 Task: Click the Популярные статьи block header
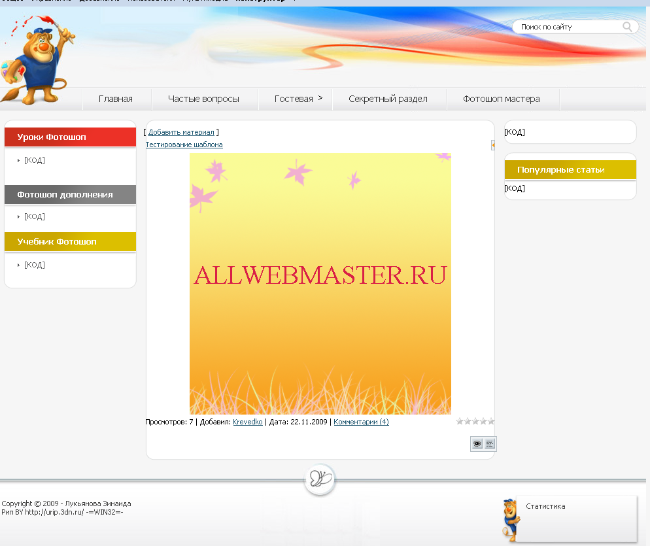[570, 170]
